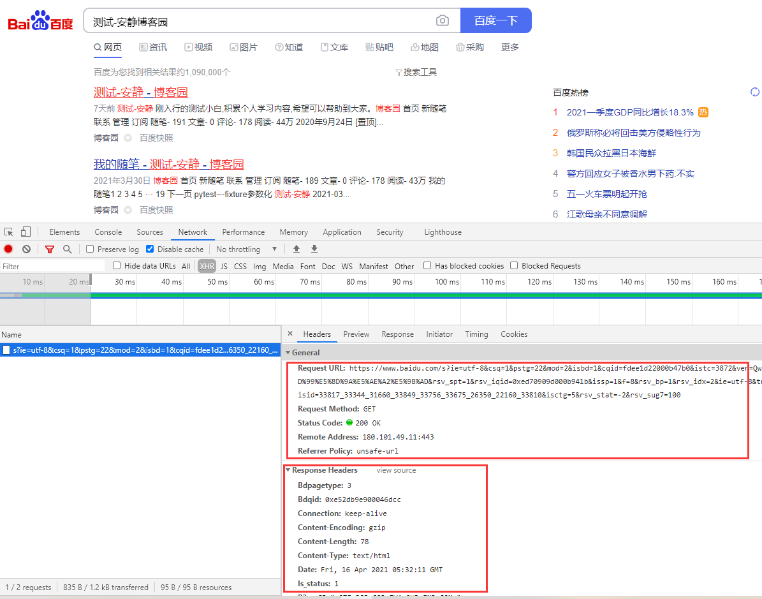Activate DevTools inspect element picker
The width and height of the screenshot is (762, 599).
click(9, 232)
